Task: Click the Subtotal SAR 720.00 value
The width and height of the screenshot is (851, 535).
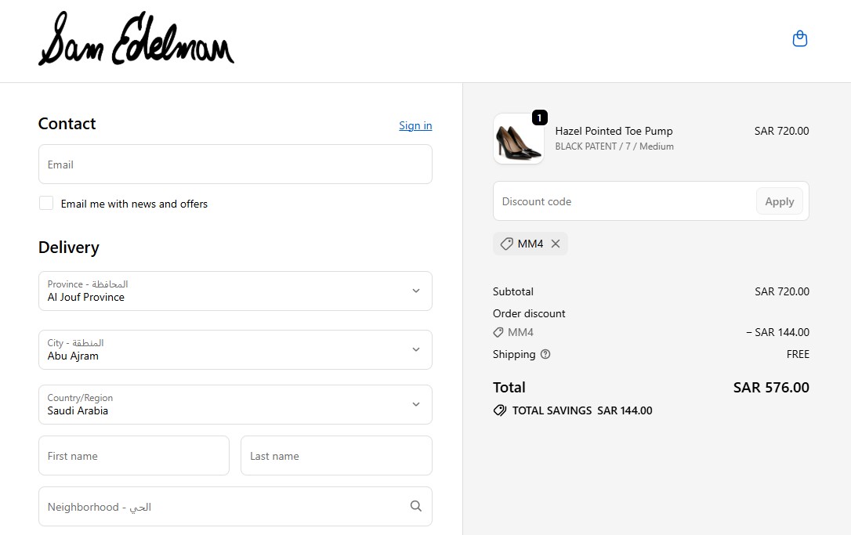Action: (x=781, y=291)
